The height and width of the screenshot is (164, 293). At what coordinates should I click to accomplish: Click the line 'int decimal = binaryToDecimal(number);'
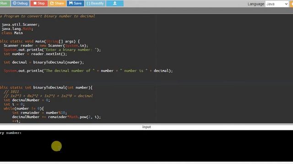[x=44, y=62]
